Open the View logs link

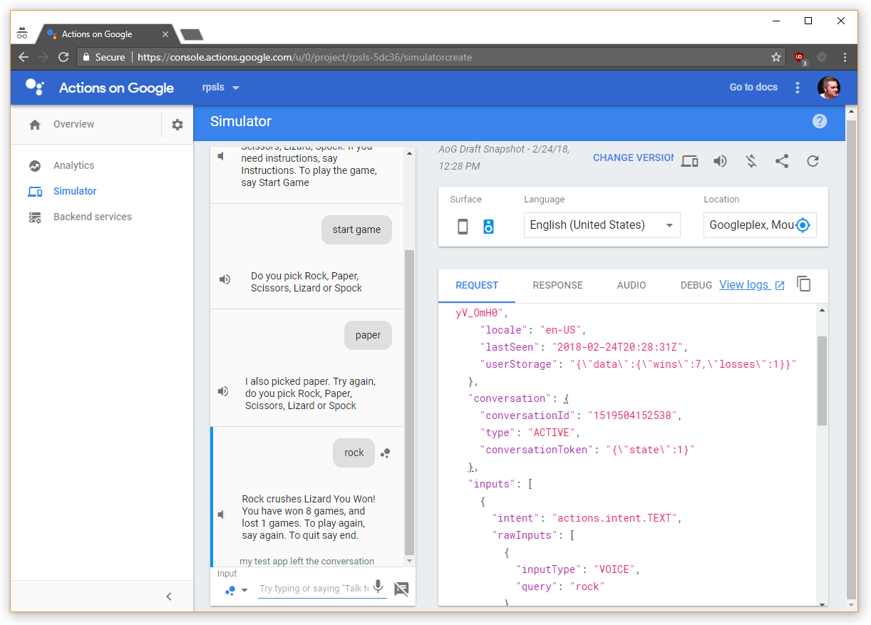[x=751, y=285]
